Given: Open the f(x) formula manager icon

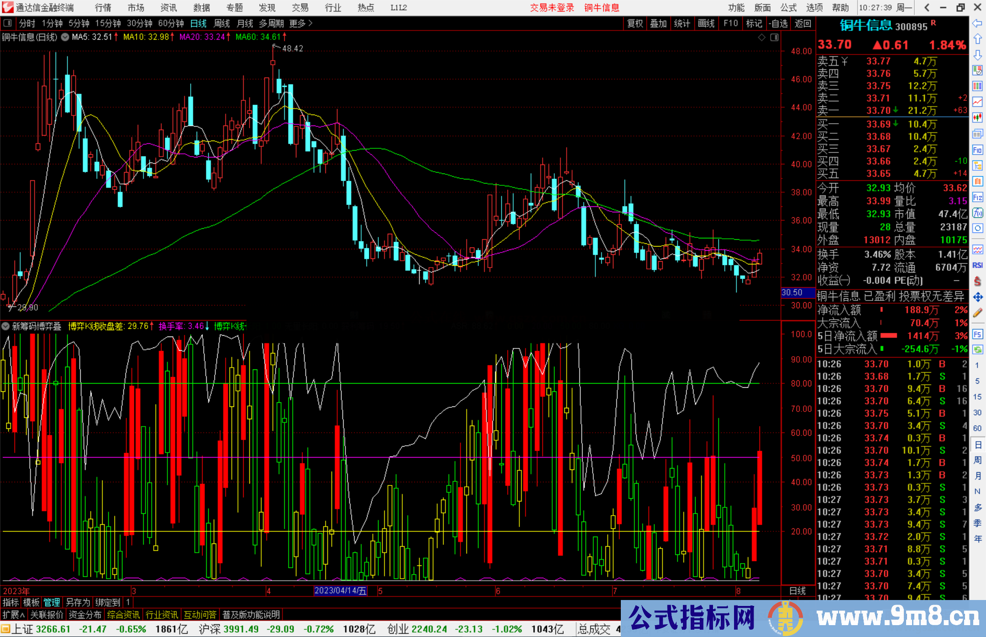Looking at the screenshot, I should point(977,213).
